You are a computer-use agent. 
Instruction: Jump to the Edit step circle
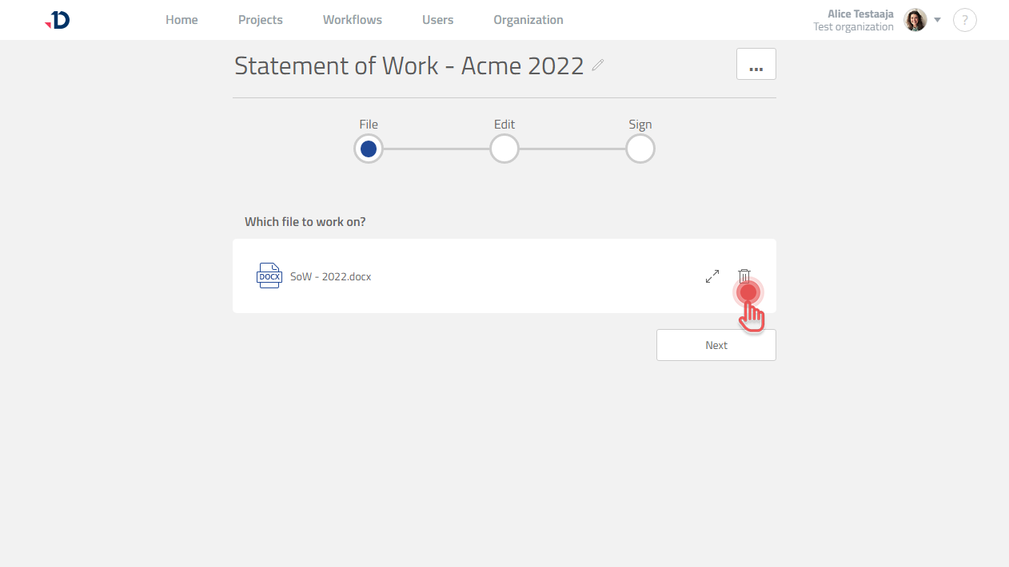click(x=504, y=149)
